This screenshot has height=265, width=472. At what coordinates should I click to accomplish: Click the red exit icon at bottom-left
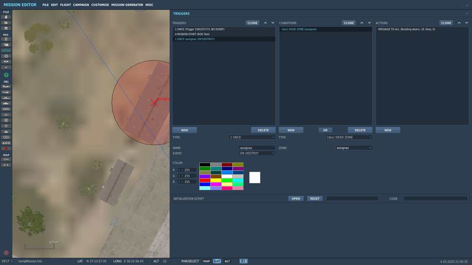point(6,253)
